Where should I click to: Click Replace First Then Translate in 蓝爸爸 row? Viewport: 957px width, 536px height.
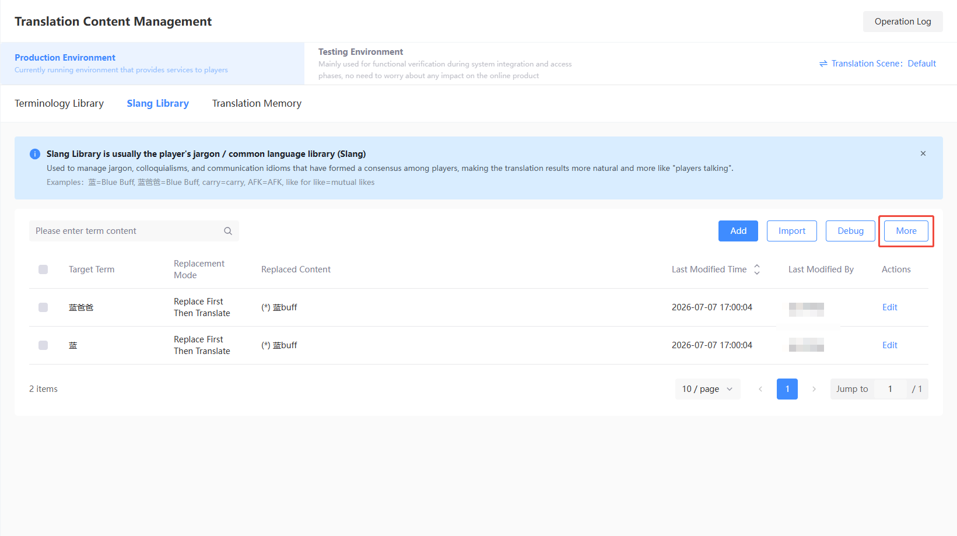202,307
